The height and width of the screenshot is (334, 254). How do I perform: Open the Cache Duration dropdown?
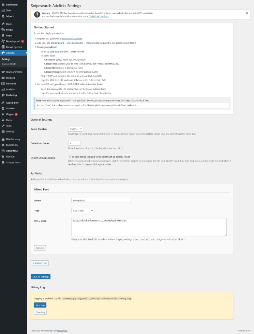pos(76,129)
